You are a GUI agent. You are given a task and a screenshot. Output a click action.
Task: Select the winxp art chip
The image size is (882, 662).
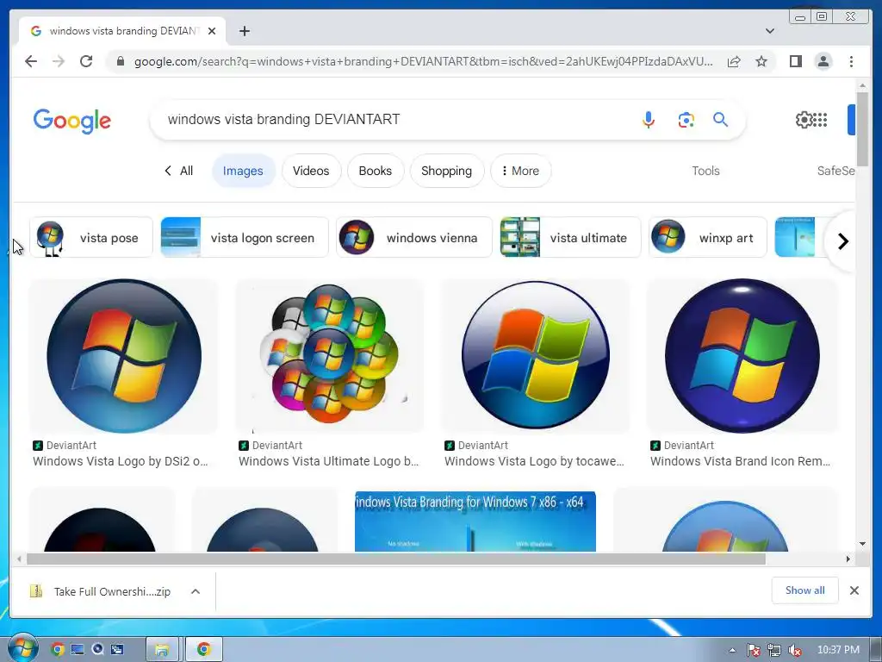[708, 238]
